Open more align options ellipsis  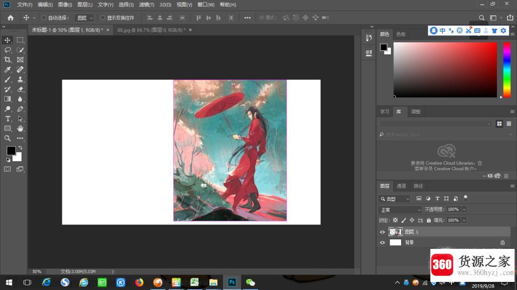[x=247, y=18]
